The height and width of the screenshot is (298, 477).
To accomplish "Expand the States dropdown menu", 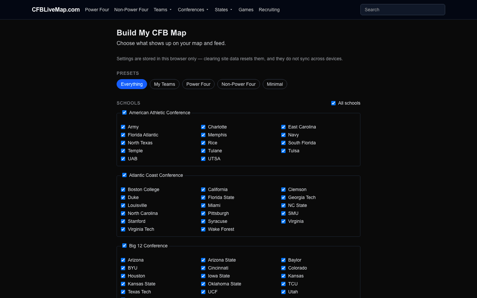I will (x=224, y=10).
